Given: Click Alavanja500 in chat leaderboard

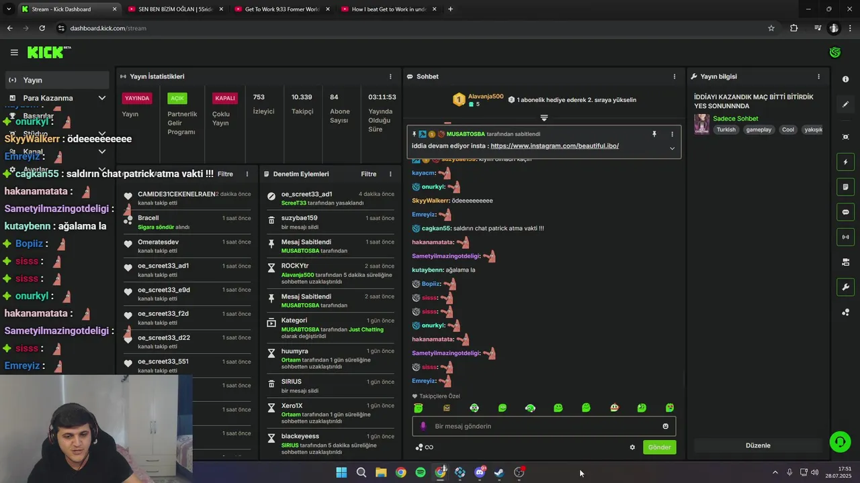Looking at the screenshot, I should (486, 97).
